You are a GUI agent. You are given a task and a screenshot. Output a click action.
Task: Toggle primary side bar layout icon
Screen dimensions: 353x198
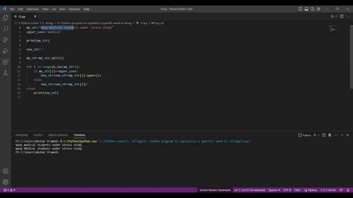pyautogui.click(x=300, y=9)
